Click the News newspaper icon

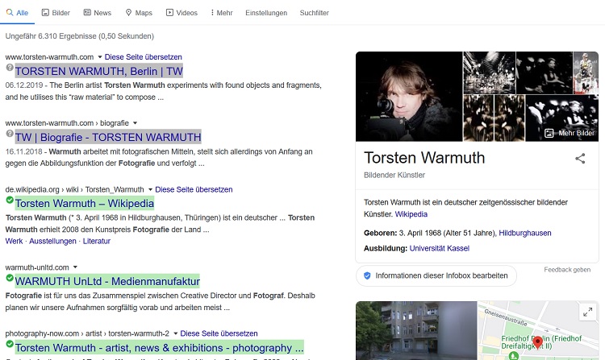pyautogui.click(x=87, y=12)
